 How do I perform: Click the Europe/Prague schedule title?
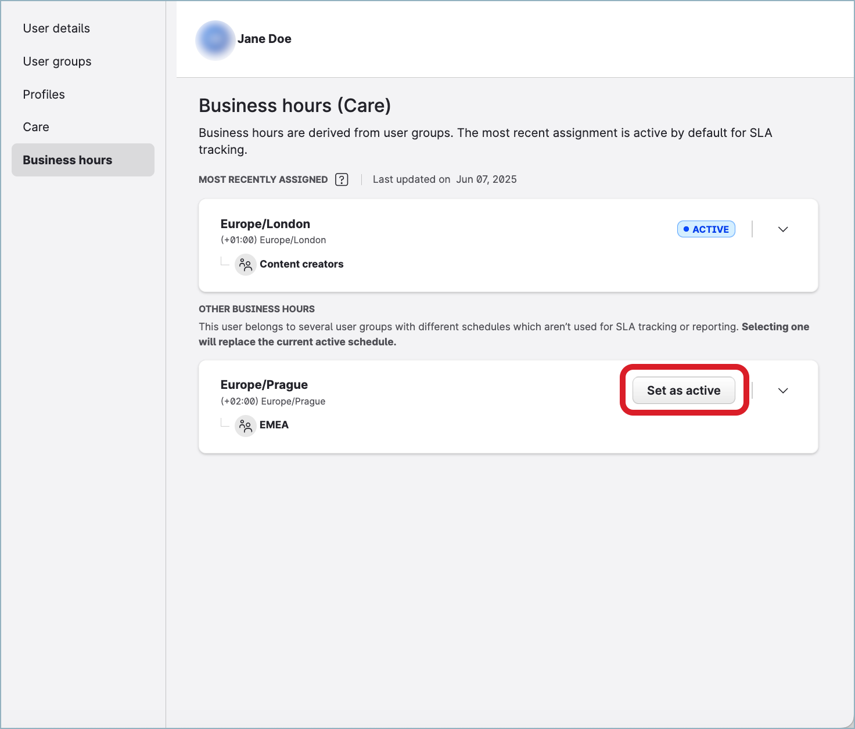click(x=264, y=385)
